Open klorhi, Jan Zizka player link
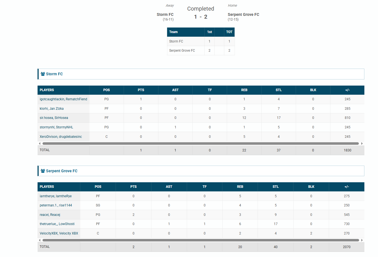This screenshot has height=257, width=378. [52, 109]
